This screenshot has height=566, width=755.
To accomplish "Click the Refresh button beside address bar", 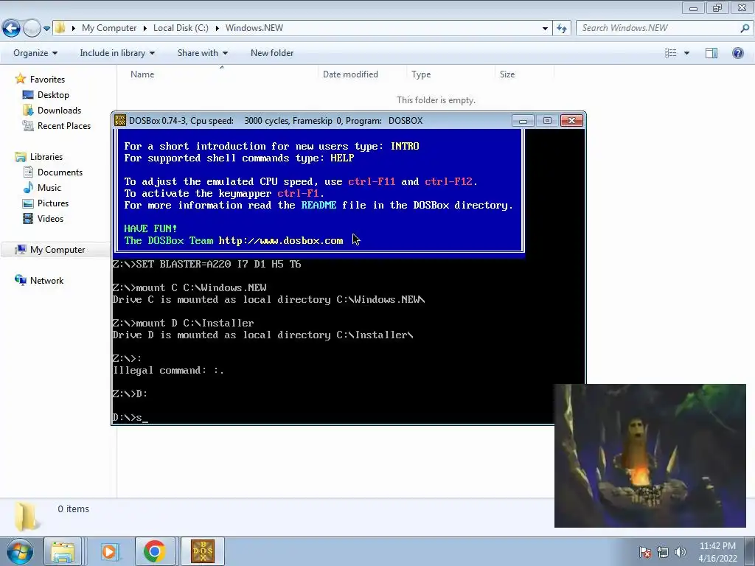I will pos(561,29).
